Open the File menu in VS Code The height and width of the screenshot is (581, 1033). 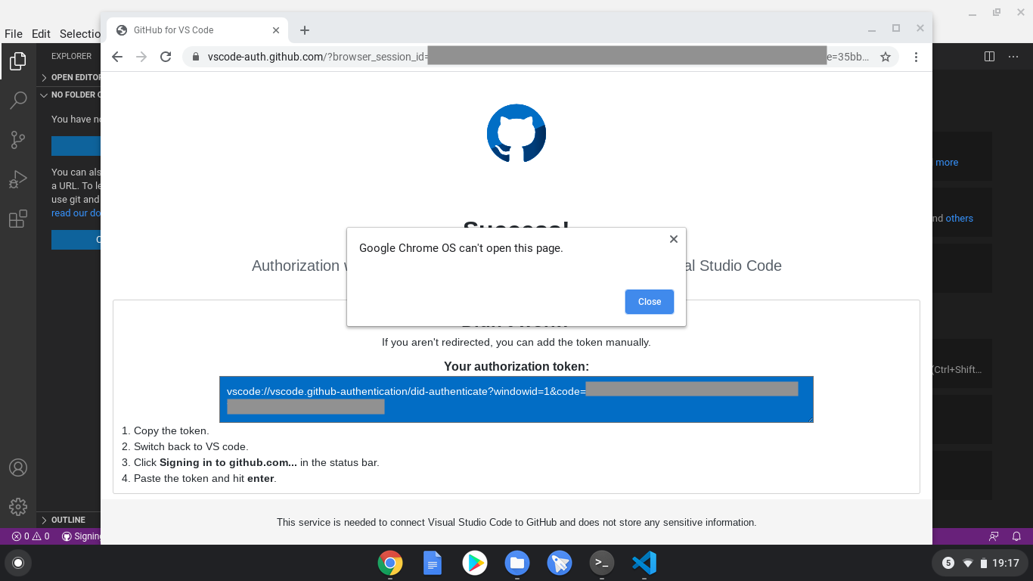13,33
